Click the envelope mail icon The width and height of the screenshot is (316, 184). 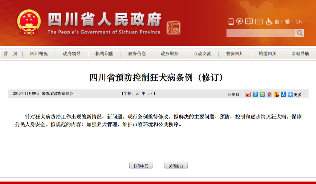(x=259, y=22)
